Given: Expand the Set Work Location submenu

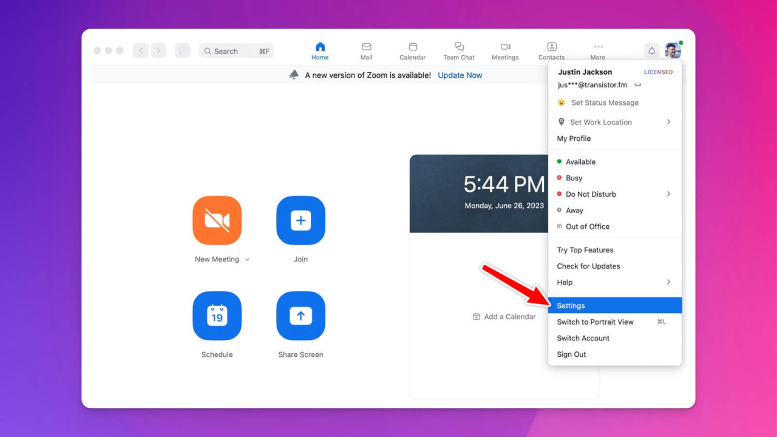Looking at the screenshot, I should click(668, 122).
